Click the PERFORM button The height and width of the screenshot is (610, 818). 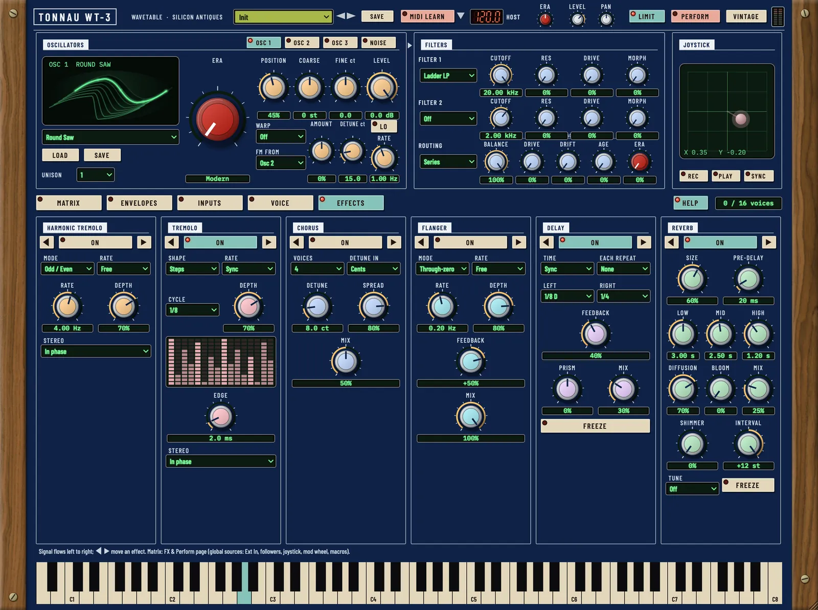(x=695, y=16)
